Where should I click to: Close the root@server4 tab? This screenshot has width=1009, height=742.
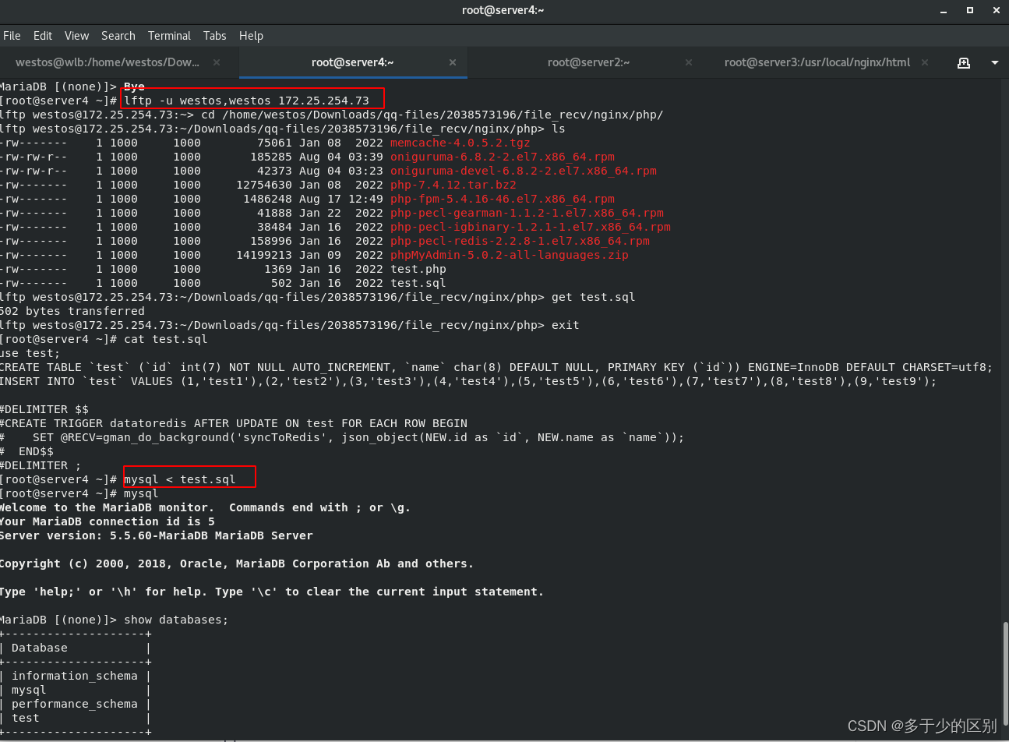coord(453,62)
